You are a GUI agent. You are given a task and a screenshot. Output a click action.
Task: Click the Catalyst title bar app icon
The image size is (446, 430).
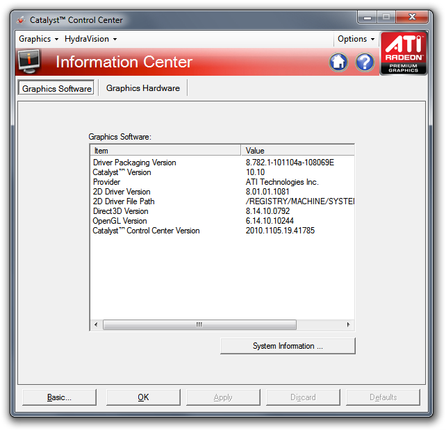coord(22,20)
